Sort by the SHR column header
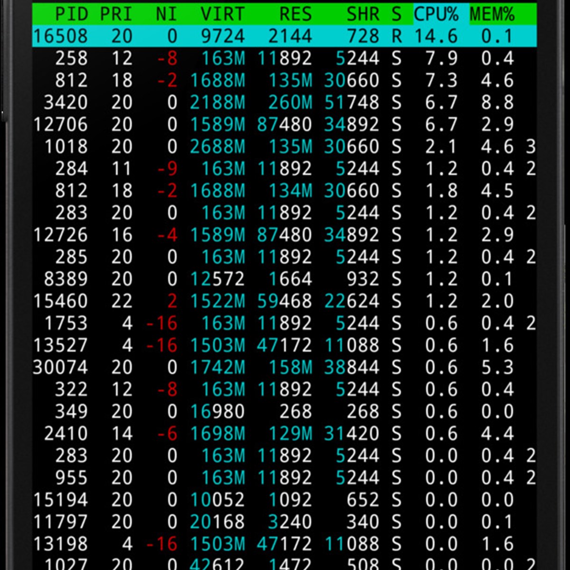This screenshot has height=570, width=570. [363, 14]
